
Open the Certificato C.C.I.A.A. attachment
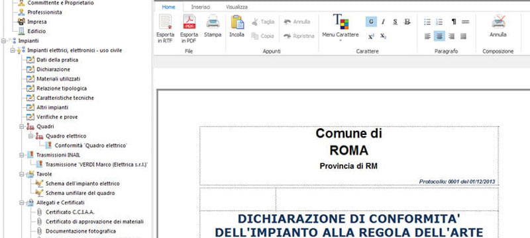point(65,212)
